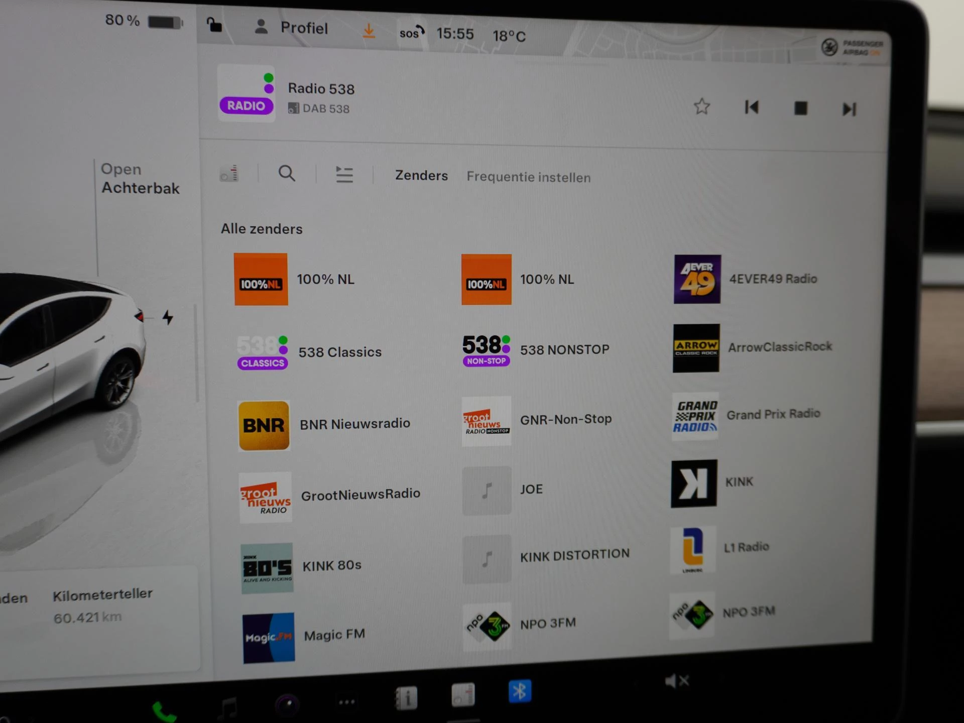This screenshot has width=964, height=723.
Task: Select GrootNieuwsRadio logo
Action: tap(266, 498)
